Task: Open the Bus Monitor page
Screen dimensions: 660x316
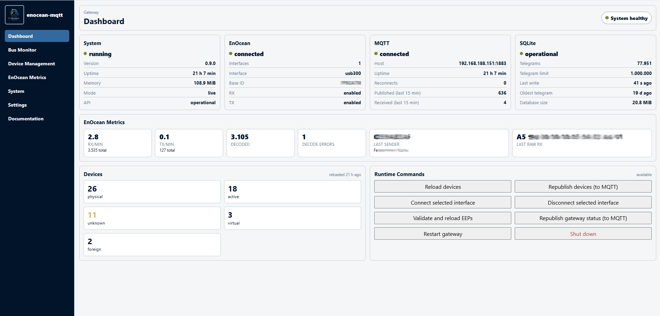Action: pyautogui.click(x=37, y=50)
